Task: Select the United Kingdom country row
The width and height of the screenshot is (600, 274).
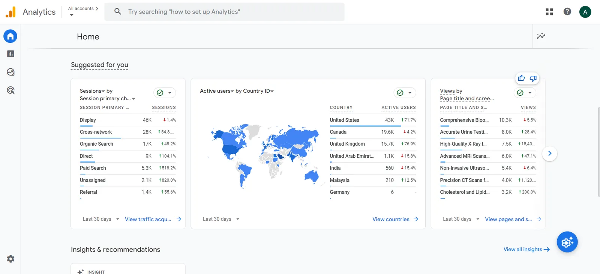Action: point(373,144)
